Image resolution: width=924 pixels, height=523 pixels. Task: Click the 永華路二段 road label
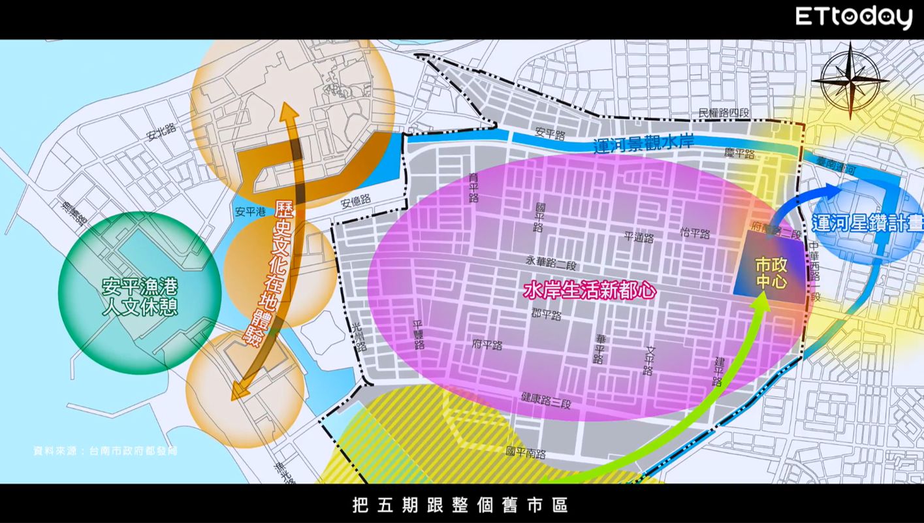[551, 263]
